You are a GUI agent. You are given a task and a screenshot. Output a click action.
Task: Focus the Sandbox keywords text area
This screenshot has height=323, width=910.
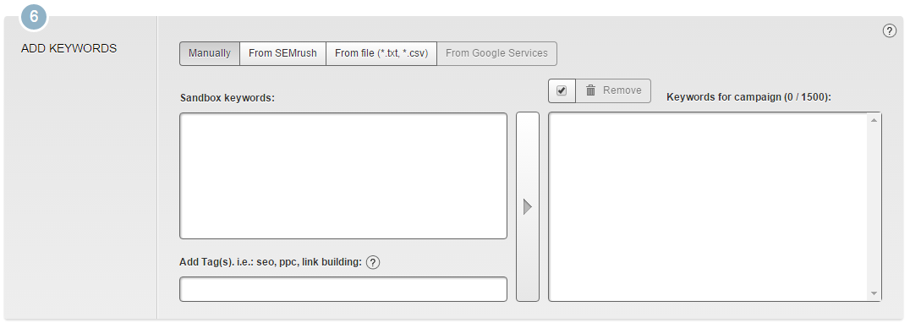[343, 176]
